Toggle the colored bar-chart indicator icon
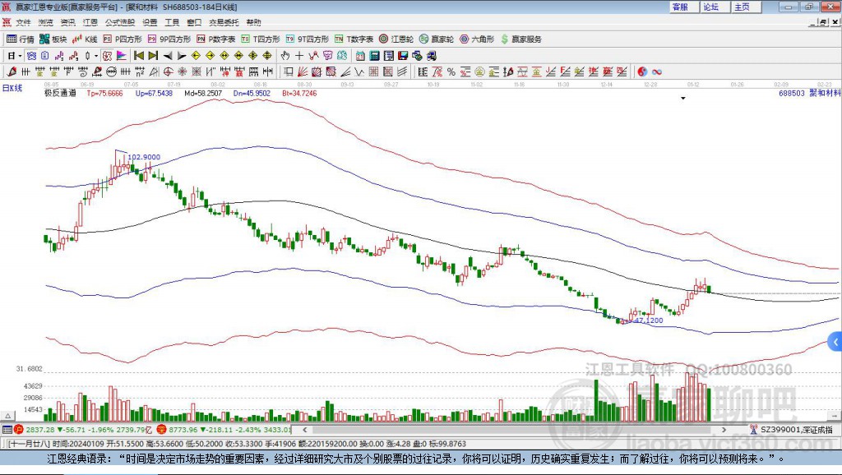The image size is (842, 475). click(x=123, y=56)
